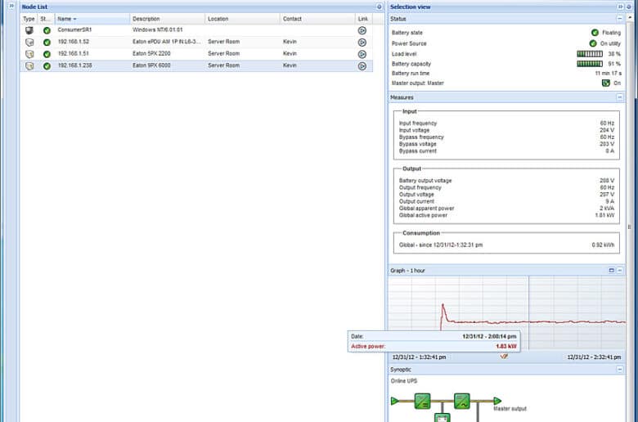Click green status icon of 192.168.1.52
The height and width of the screenshot is (422, 638).
pos(47,43)
